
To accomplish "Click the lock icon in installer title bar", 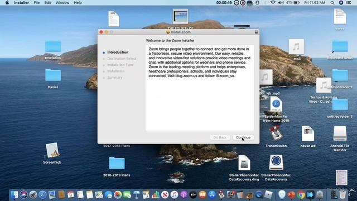I will click(x=257, y=32).
